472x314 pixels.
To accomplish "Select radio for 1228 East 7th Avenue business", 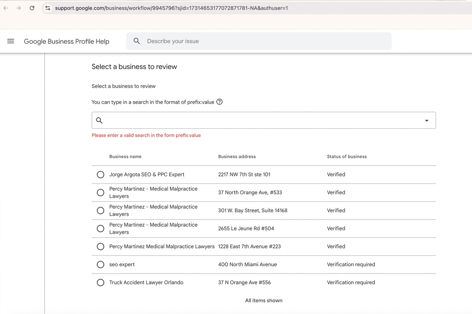I will coord(100,246).
